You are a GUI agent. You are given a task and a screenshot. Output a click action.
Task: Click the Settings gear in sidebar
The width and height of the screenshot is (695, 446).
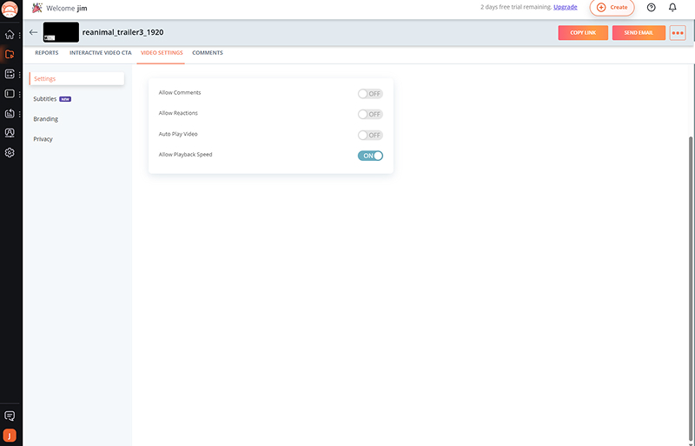coord(10,152)
